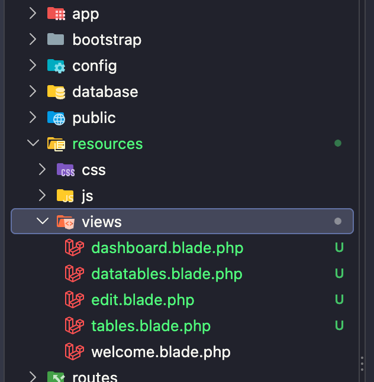The height and width of the screenshot is (382, 374).
Task: Expand the js folder chevron
Action: click(42, 195)
